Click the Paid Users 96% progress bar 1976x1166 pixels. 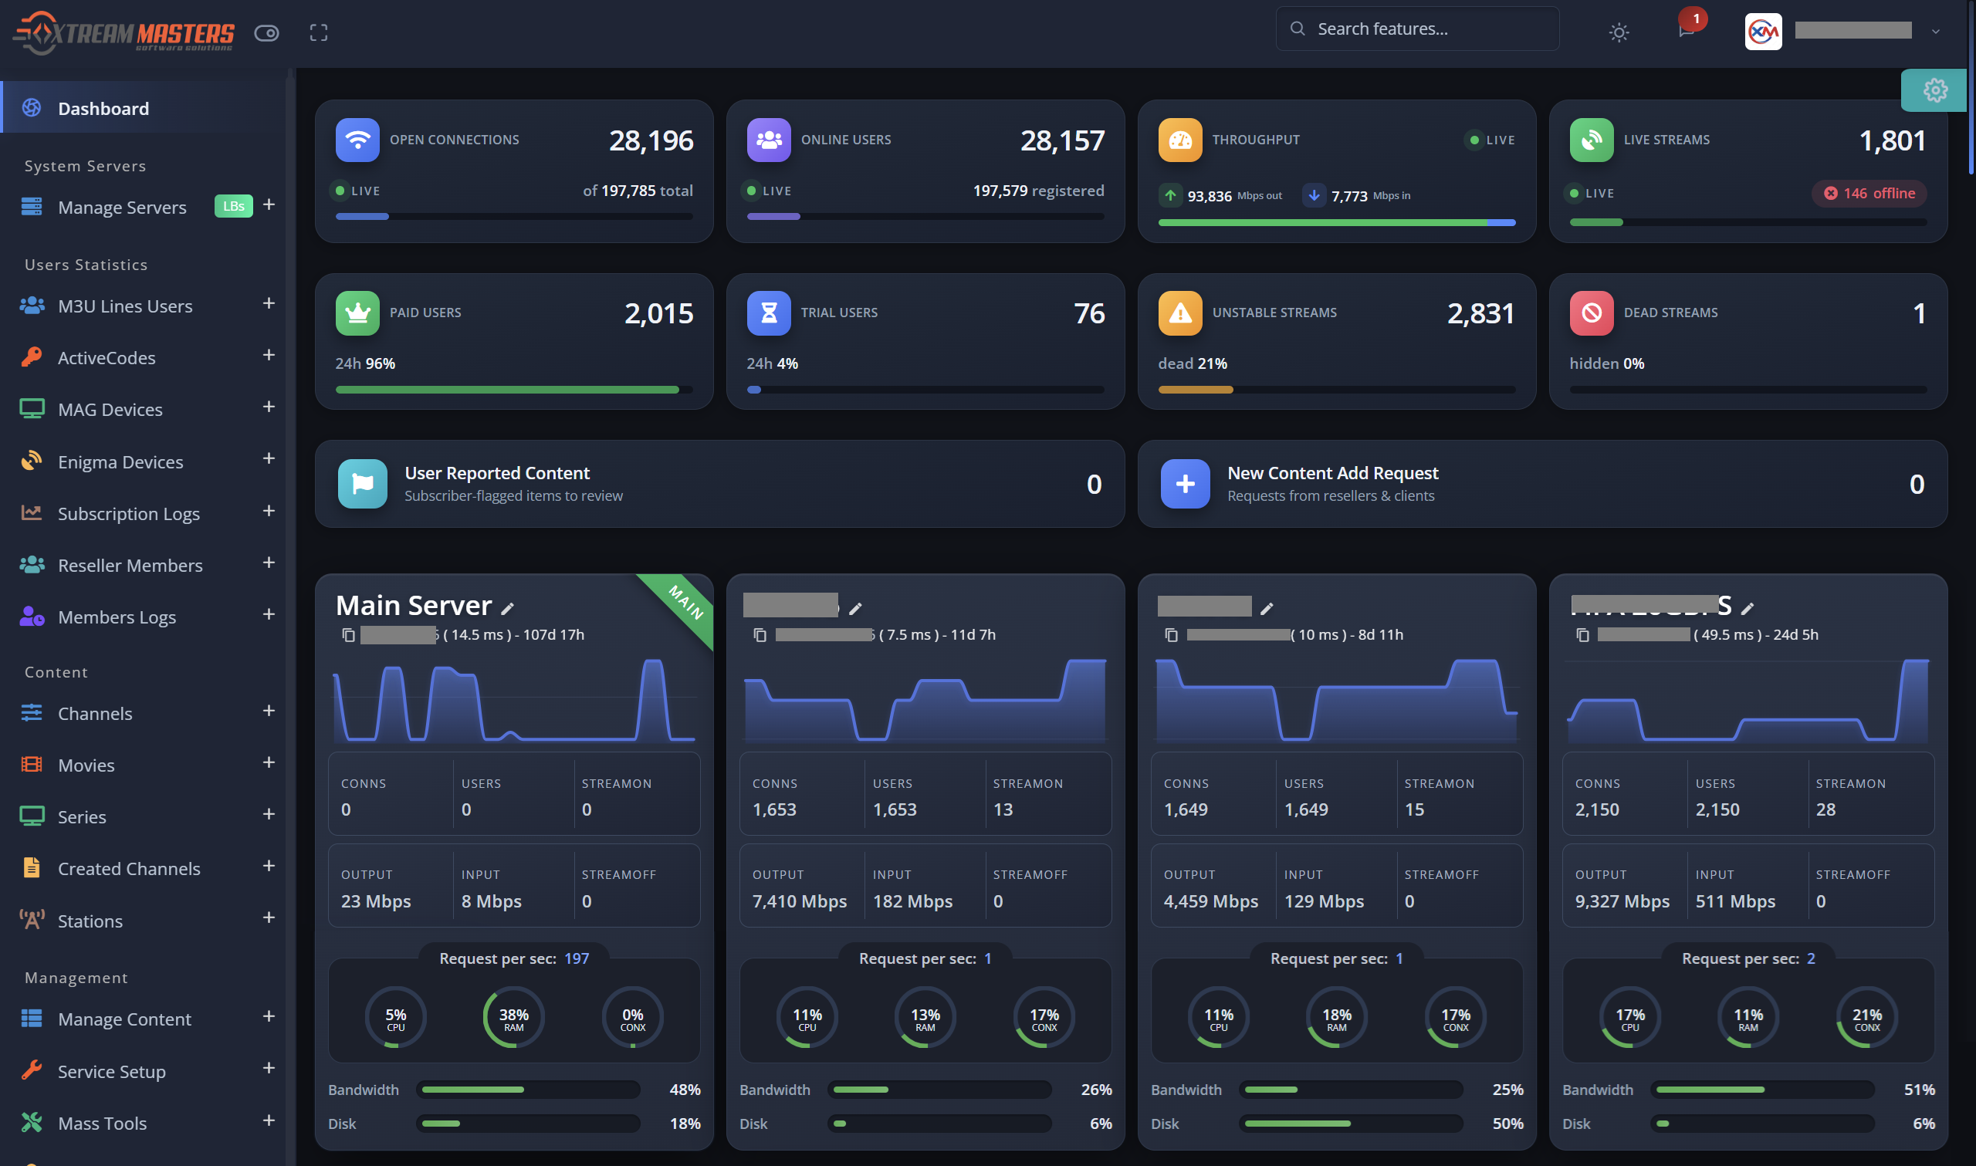click(x=514, y=390)
